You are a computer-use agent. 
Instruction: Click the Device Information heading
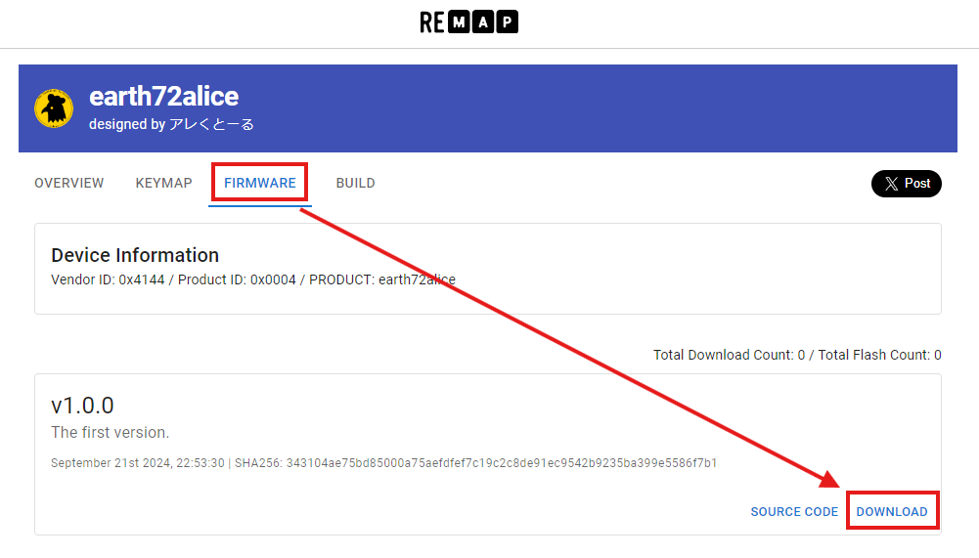coord(135,255)
